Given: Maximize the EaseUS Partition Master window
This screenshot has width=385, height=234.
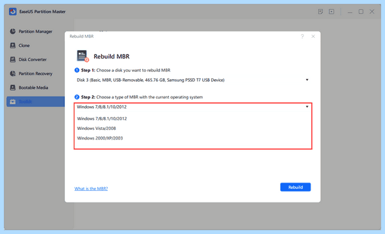Looking at the screenshot, I should (361, 12).
